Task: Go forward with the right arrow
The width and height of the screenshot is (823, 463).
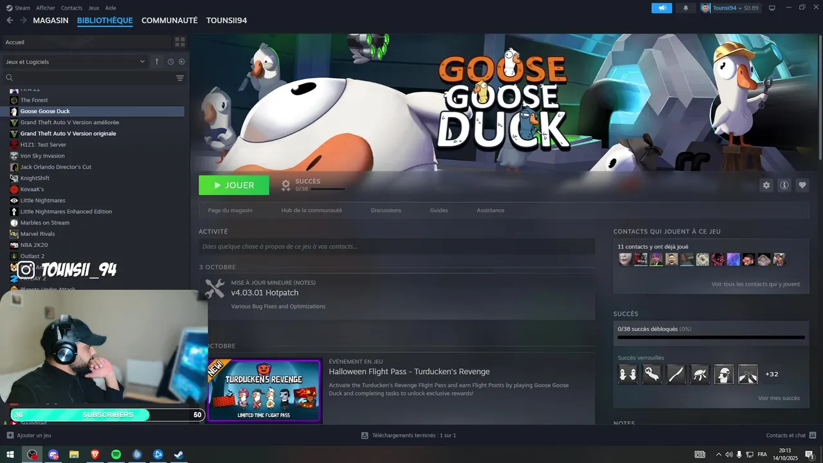Action: click(x=23, y=21)
